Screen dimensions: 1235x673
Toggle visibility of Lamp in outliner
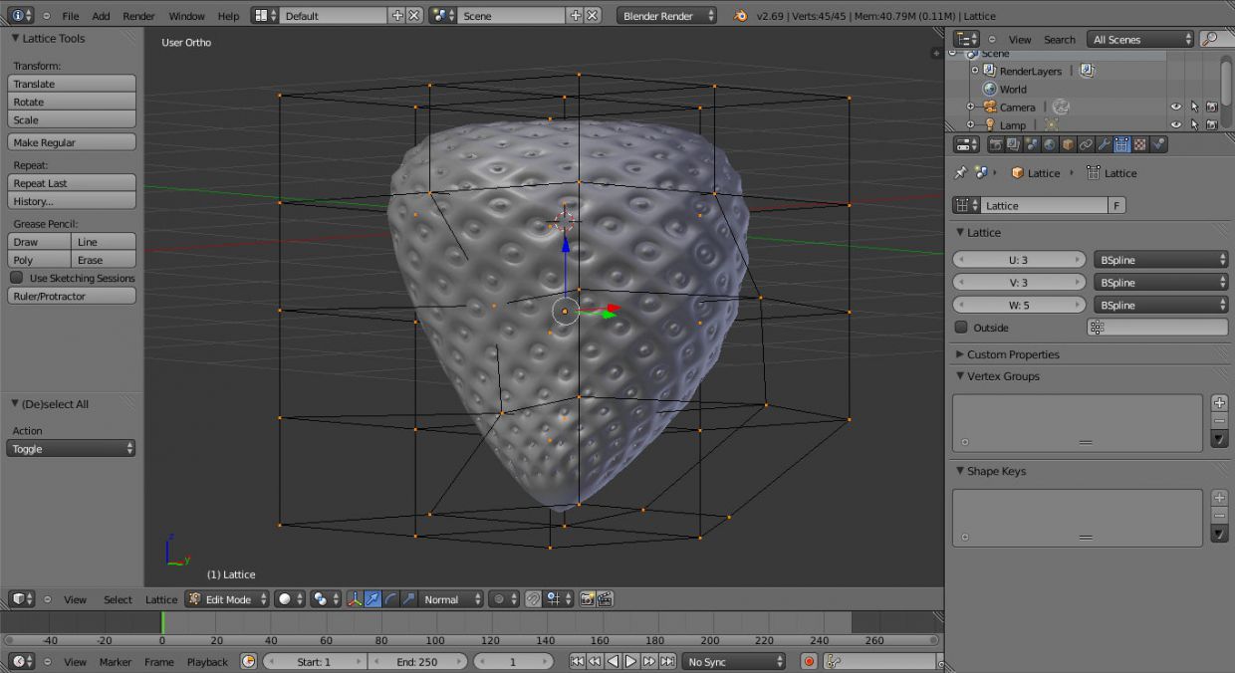1176,125
